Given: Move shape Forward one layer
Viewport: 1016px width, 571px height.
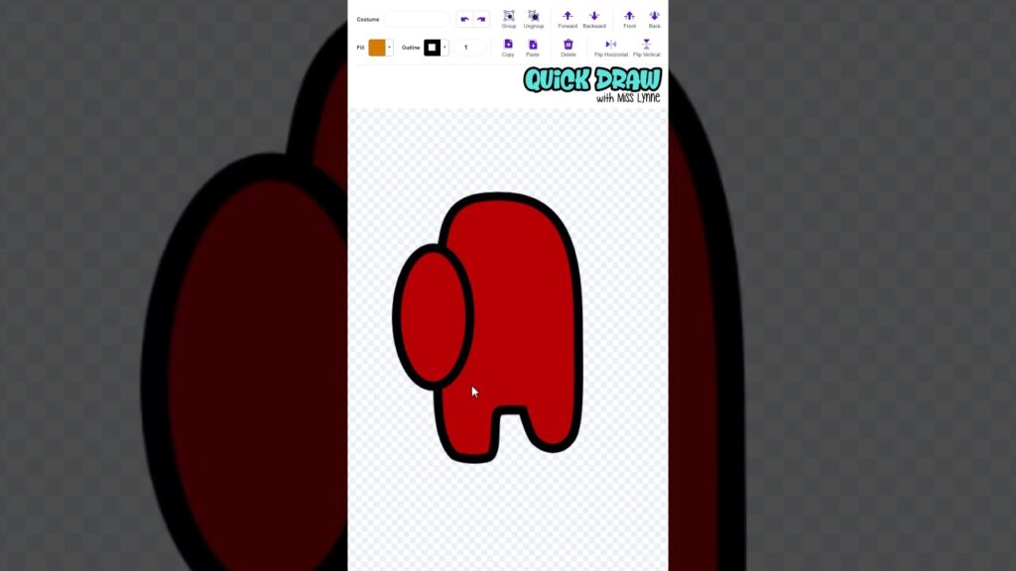Looking at the screenshot, I should point(568,18).
